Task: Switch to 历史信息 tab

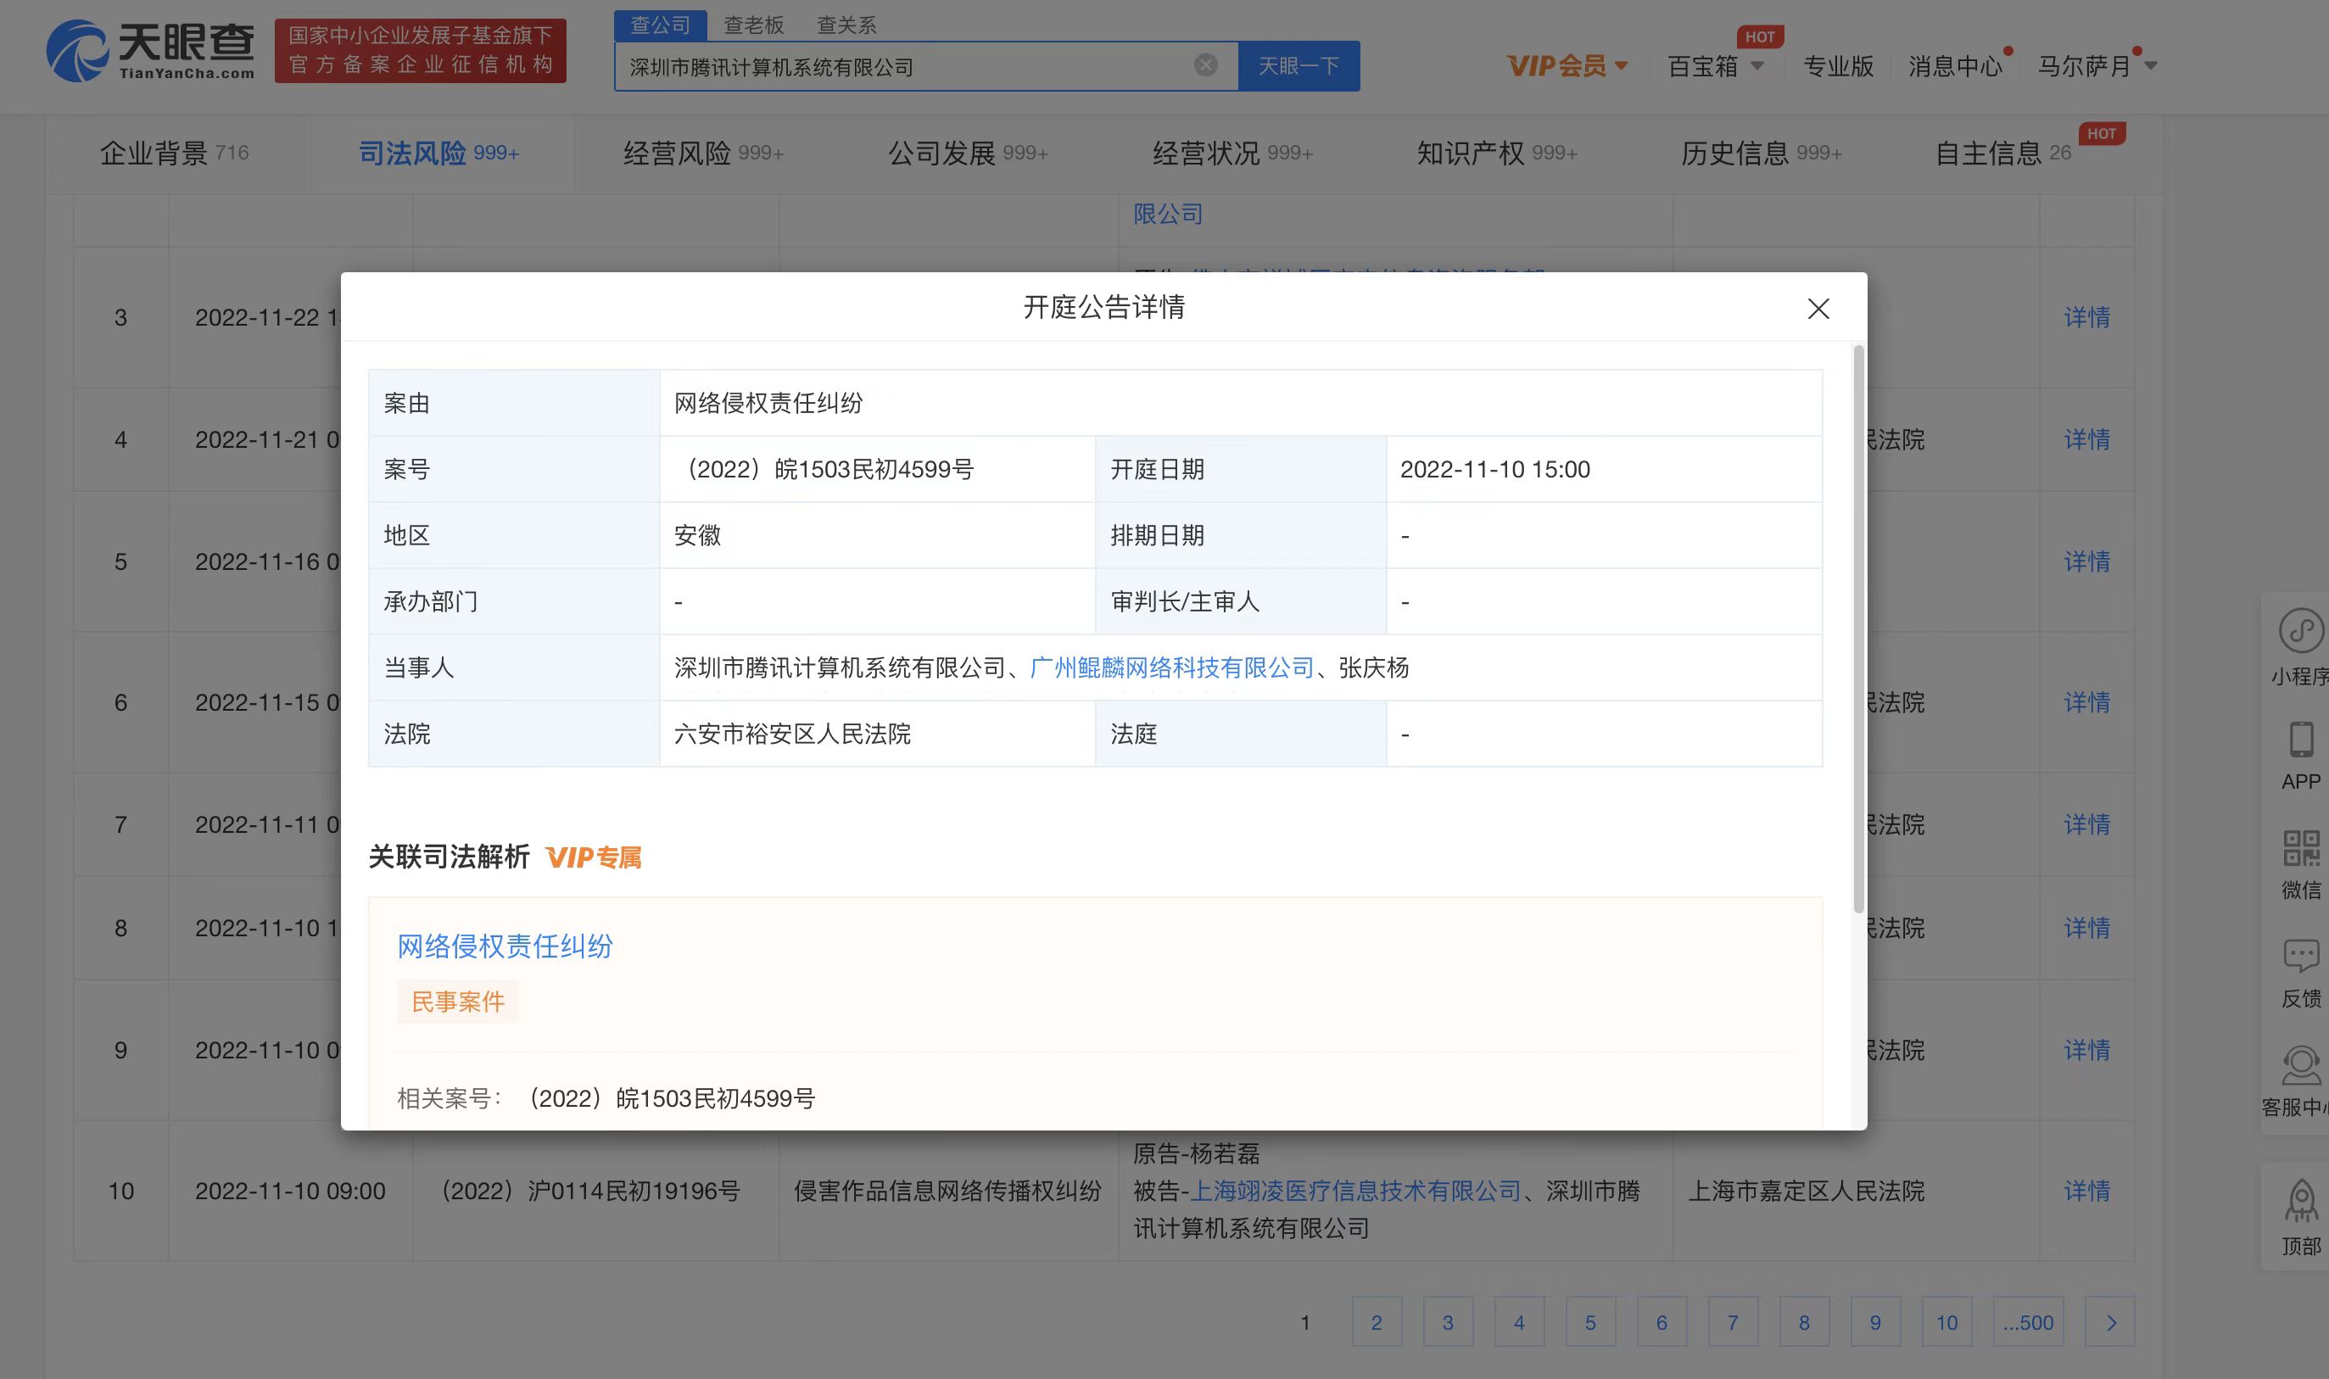Action: coord(1762,153)
